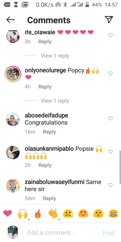121x242 pixels.
Task: Expand View 1 reply under onlyoneolurege
Action: coord(55,101)
